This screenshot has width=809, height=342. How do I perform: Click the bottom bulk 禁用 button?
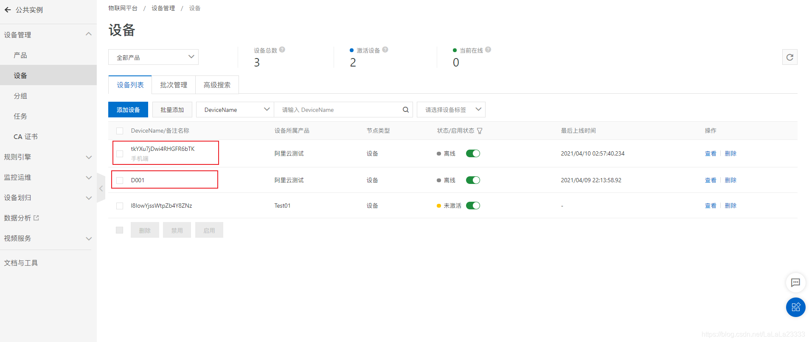point(177,230)
